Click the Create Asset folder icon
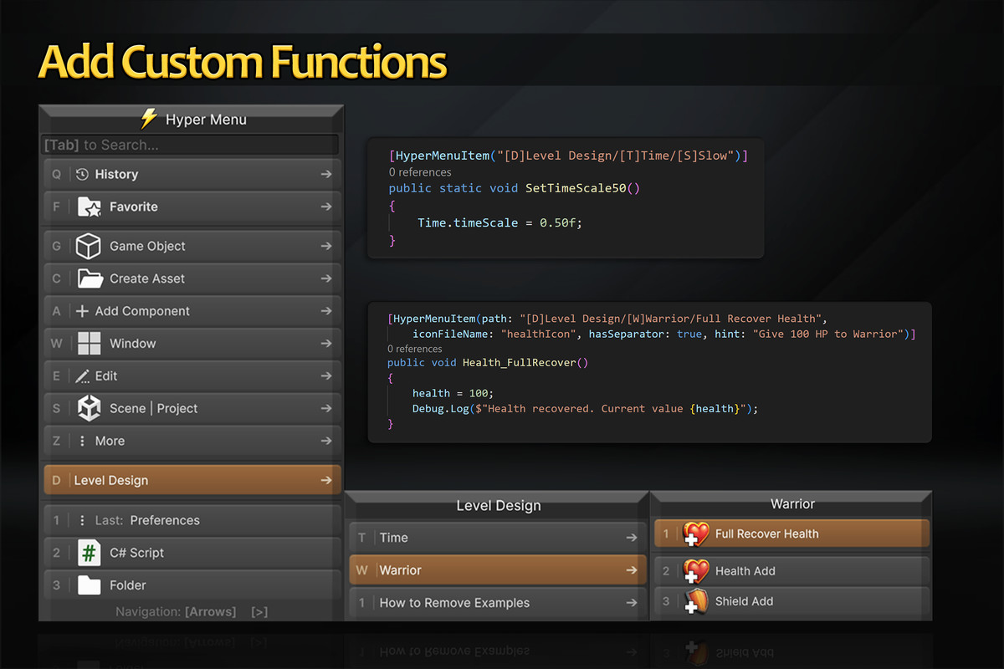The image size is (1004, 669). pyautogui.click(x=89, y=278)
